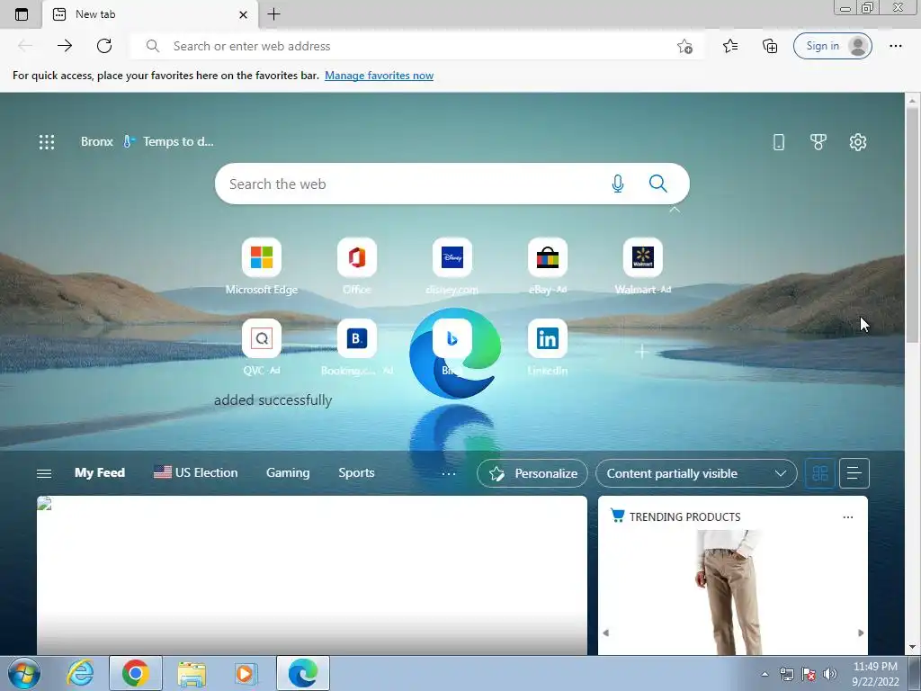Open the trending pants product image

click(x=730, y=592)
